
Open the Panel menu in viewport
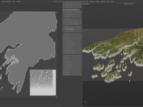[112, 1]
